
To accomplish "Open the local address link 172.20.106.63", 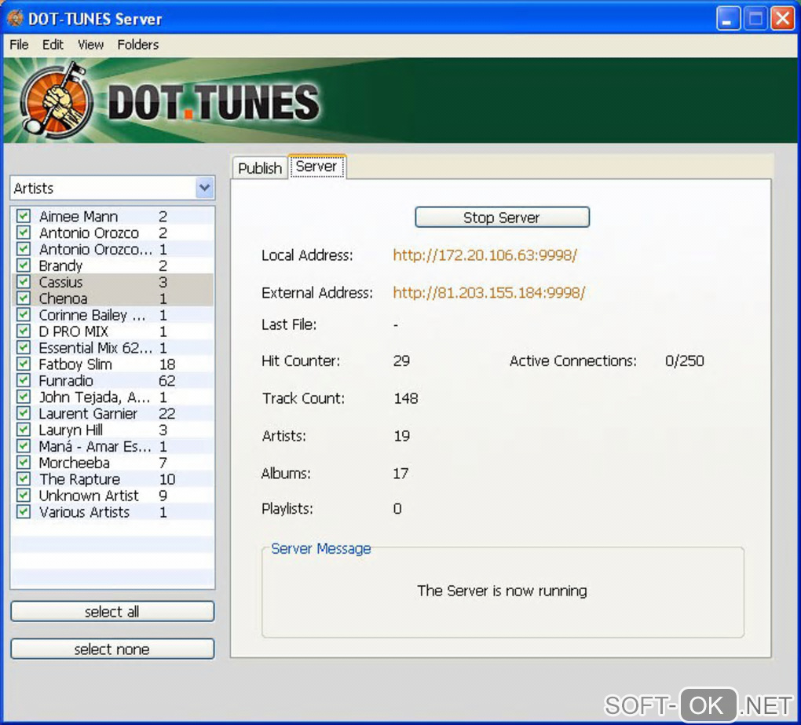I will (x=485, y=255).
